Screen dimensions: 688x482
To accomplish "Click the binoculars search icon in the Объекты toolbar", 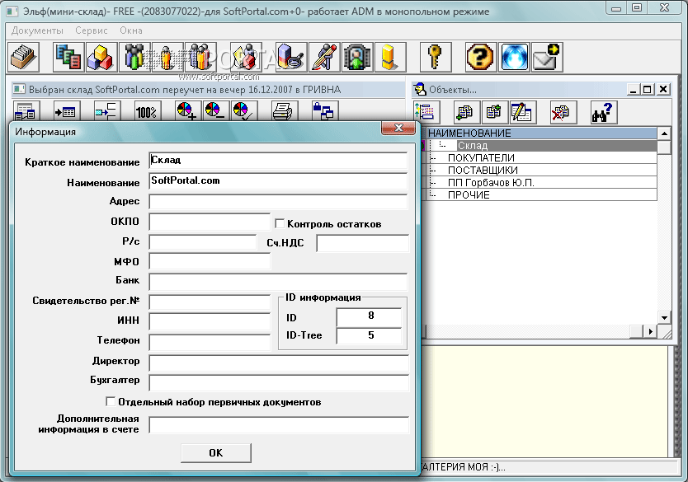I will coord(604,112).
